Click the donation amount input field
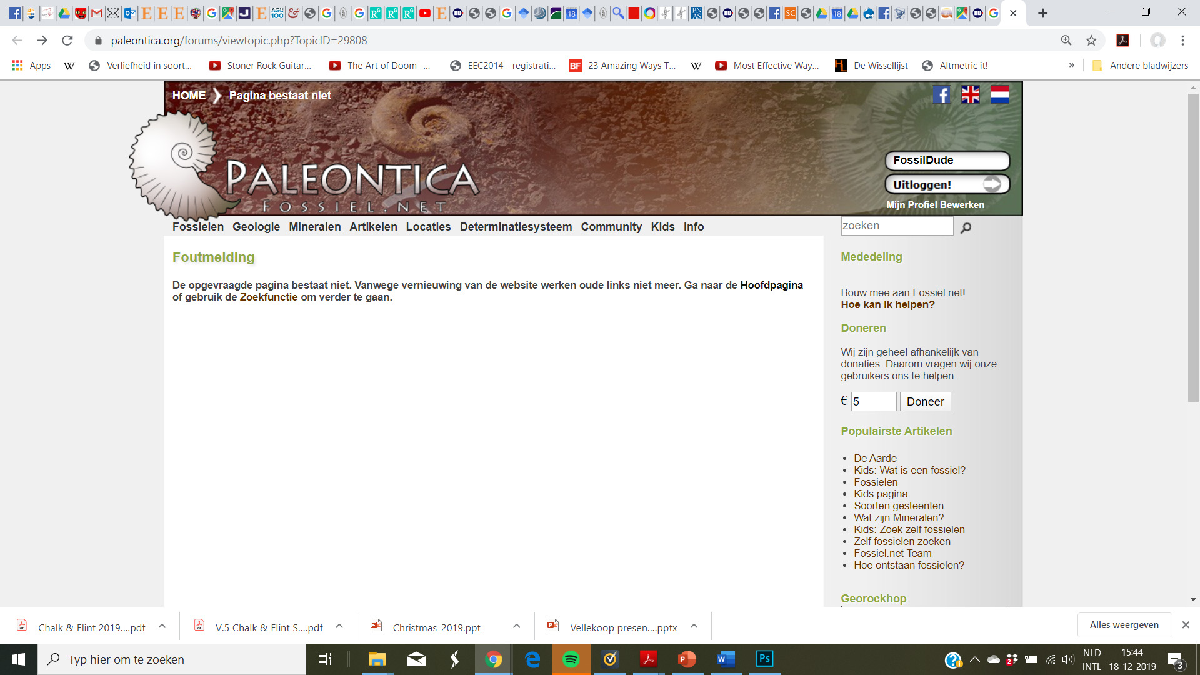Viewport: 1200px width, 675px height. (x=873, y=402)
